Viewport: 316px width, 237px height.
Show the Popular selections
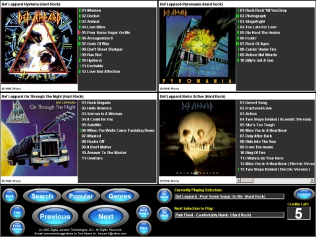click(81, 196)
